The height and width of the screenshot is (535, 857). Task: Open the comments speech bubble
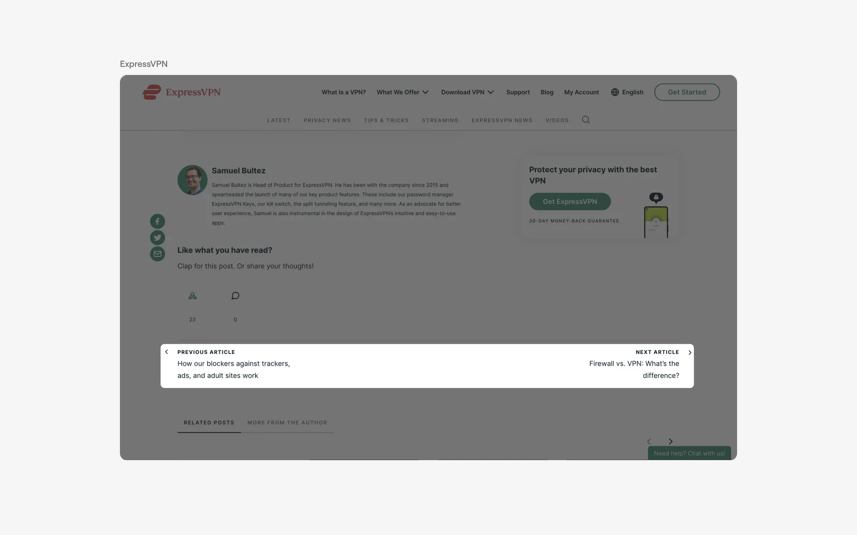point(235,296)
